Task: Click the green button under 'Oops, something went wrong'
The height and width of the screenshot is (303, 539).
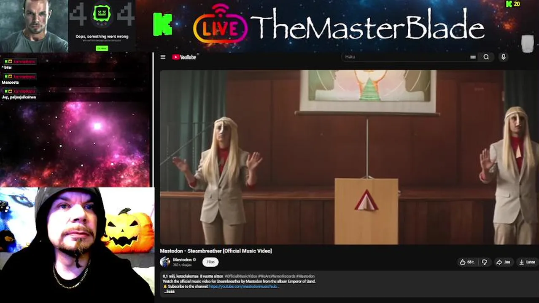Action: (x=102, y=48)
